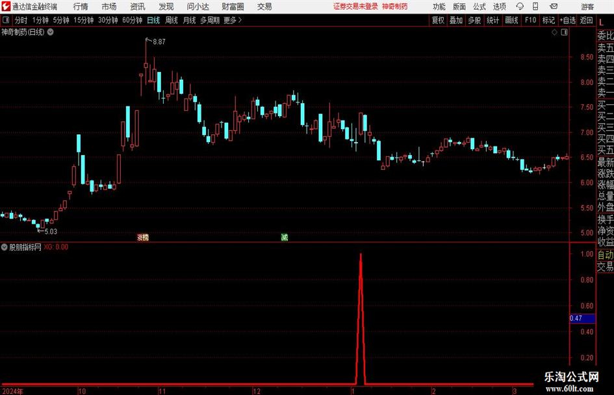
Task: Open the 财富圈 menu
Action: [x=233, y=6]
